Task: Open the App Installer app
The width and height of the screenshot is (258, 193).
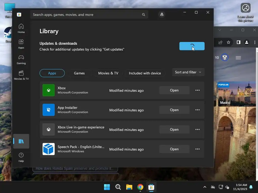Action: coord(174,110)
